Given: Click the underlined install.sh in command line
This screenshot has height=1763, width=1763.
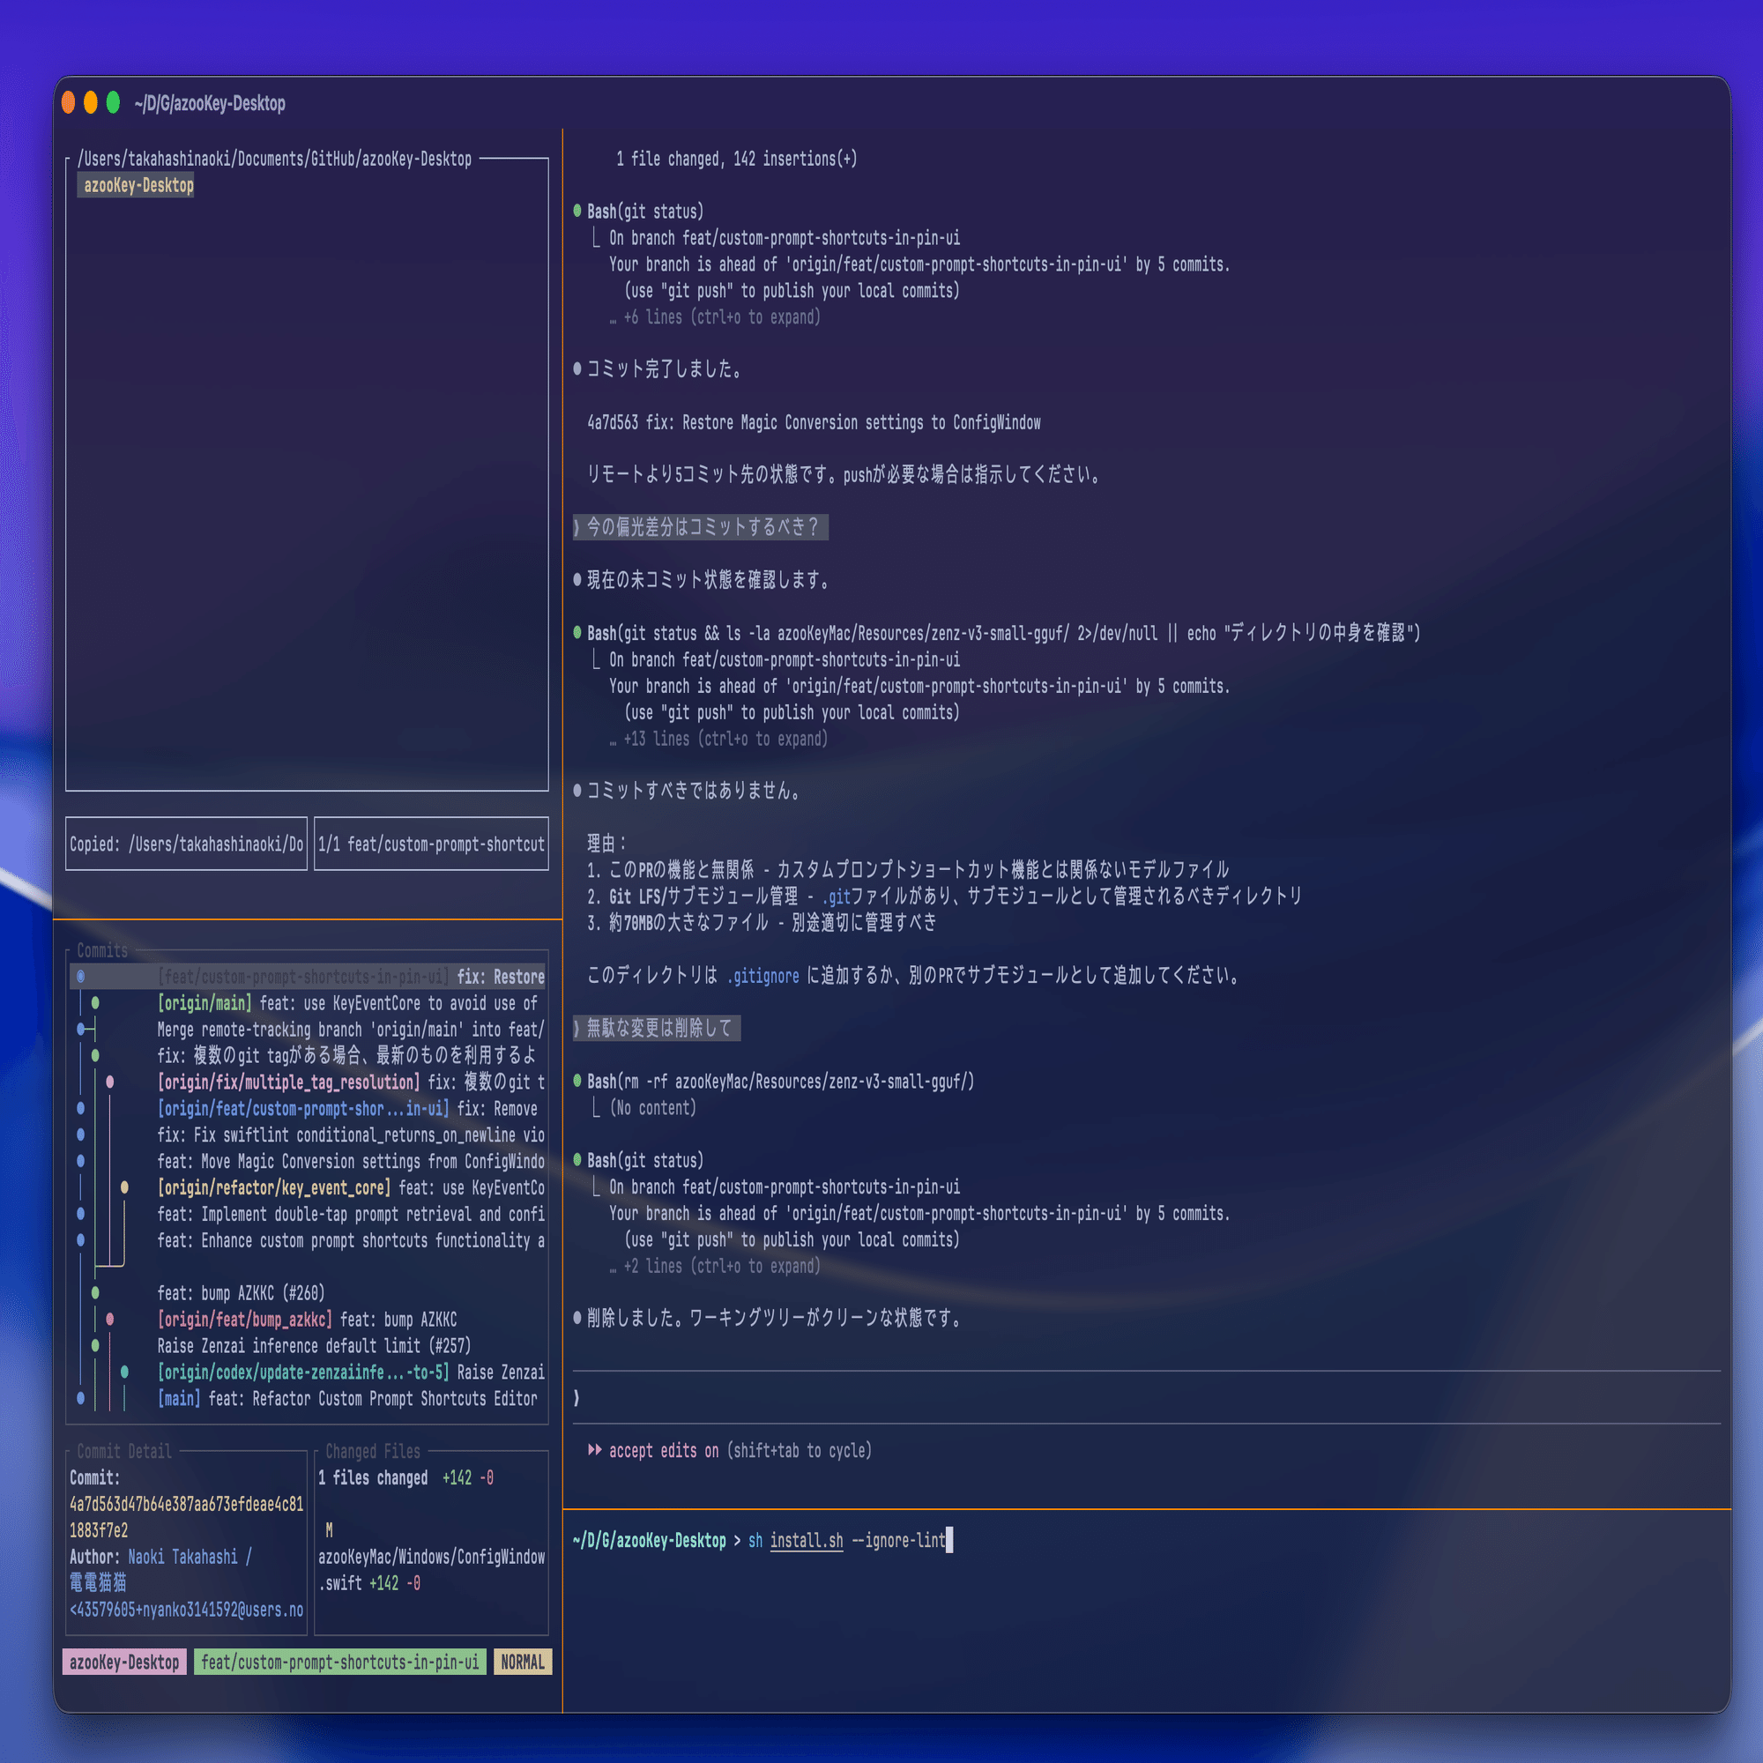Looking at the screenshot, I should point(806,1540).
